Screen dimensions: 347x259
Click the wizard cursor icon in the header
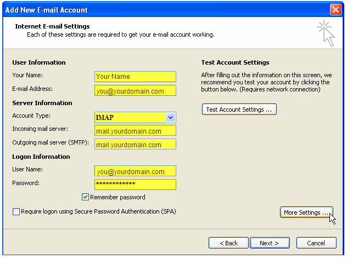pos(326,33)
